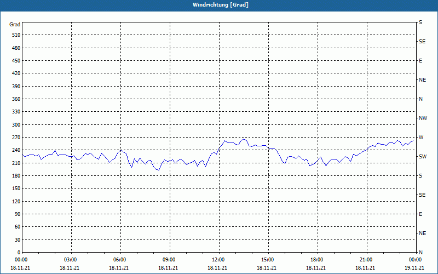438x274 pixels.
Task: Click the 00:00 label above 19.11.21
Action: point(416,260)
